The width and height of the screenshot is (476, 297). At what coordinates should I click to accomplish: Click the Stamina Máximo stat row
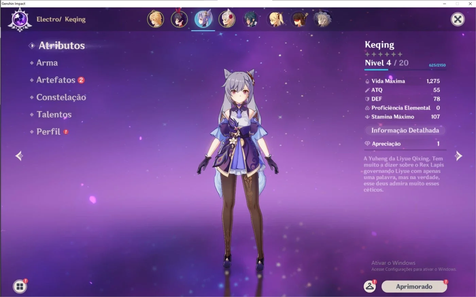[x=402, y=116]
